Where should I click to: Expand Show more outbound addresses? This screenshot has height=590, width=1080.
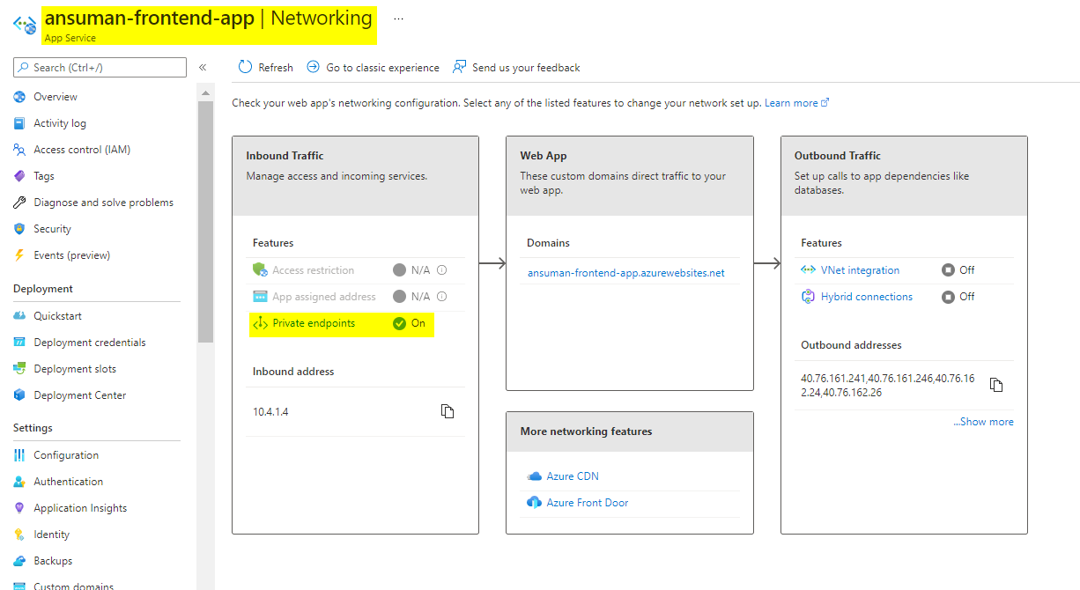click(x=983, y=422)
